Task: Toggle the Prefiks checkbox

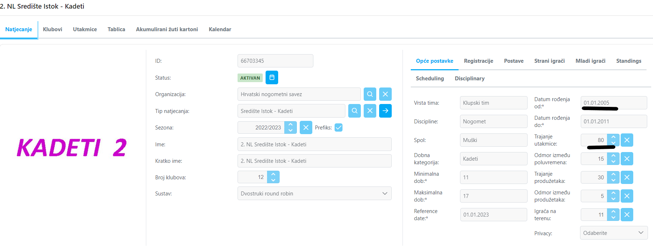Action: [x=339, y=128]
